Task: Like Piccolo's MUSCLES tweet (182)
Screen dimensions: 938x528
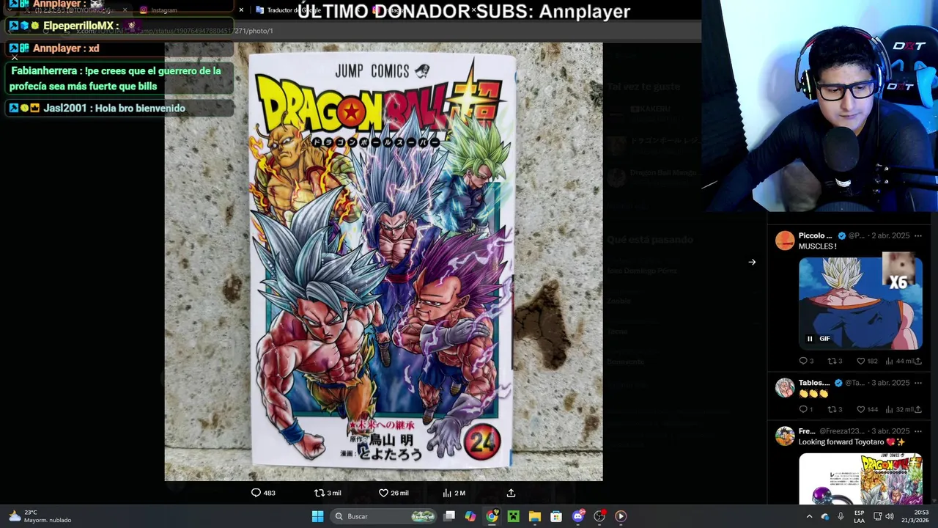Action: (x=867, y=361)
